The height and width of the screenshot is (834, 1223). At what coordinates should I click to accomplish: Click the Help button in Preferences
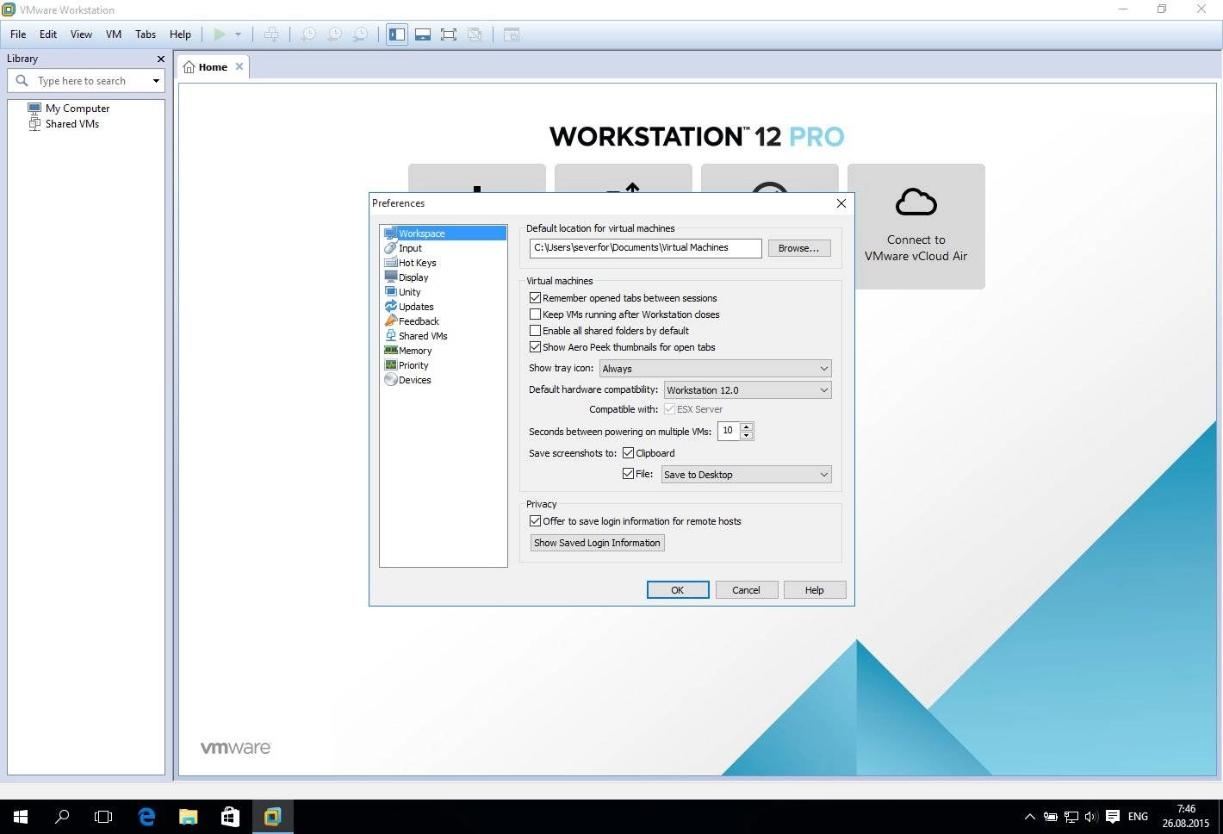[814, 590]
